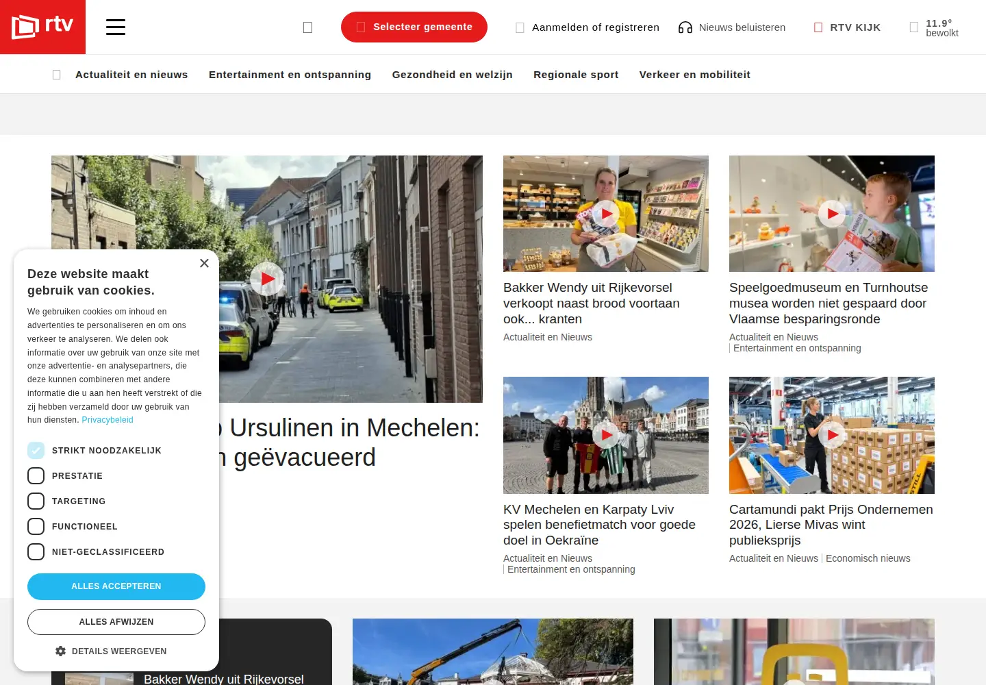The width and height of the screenshot is (986, 685).
Task: Click Actualiteit en Nieuws tag under KV Mechelen
Action: point(548,558)
